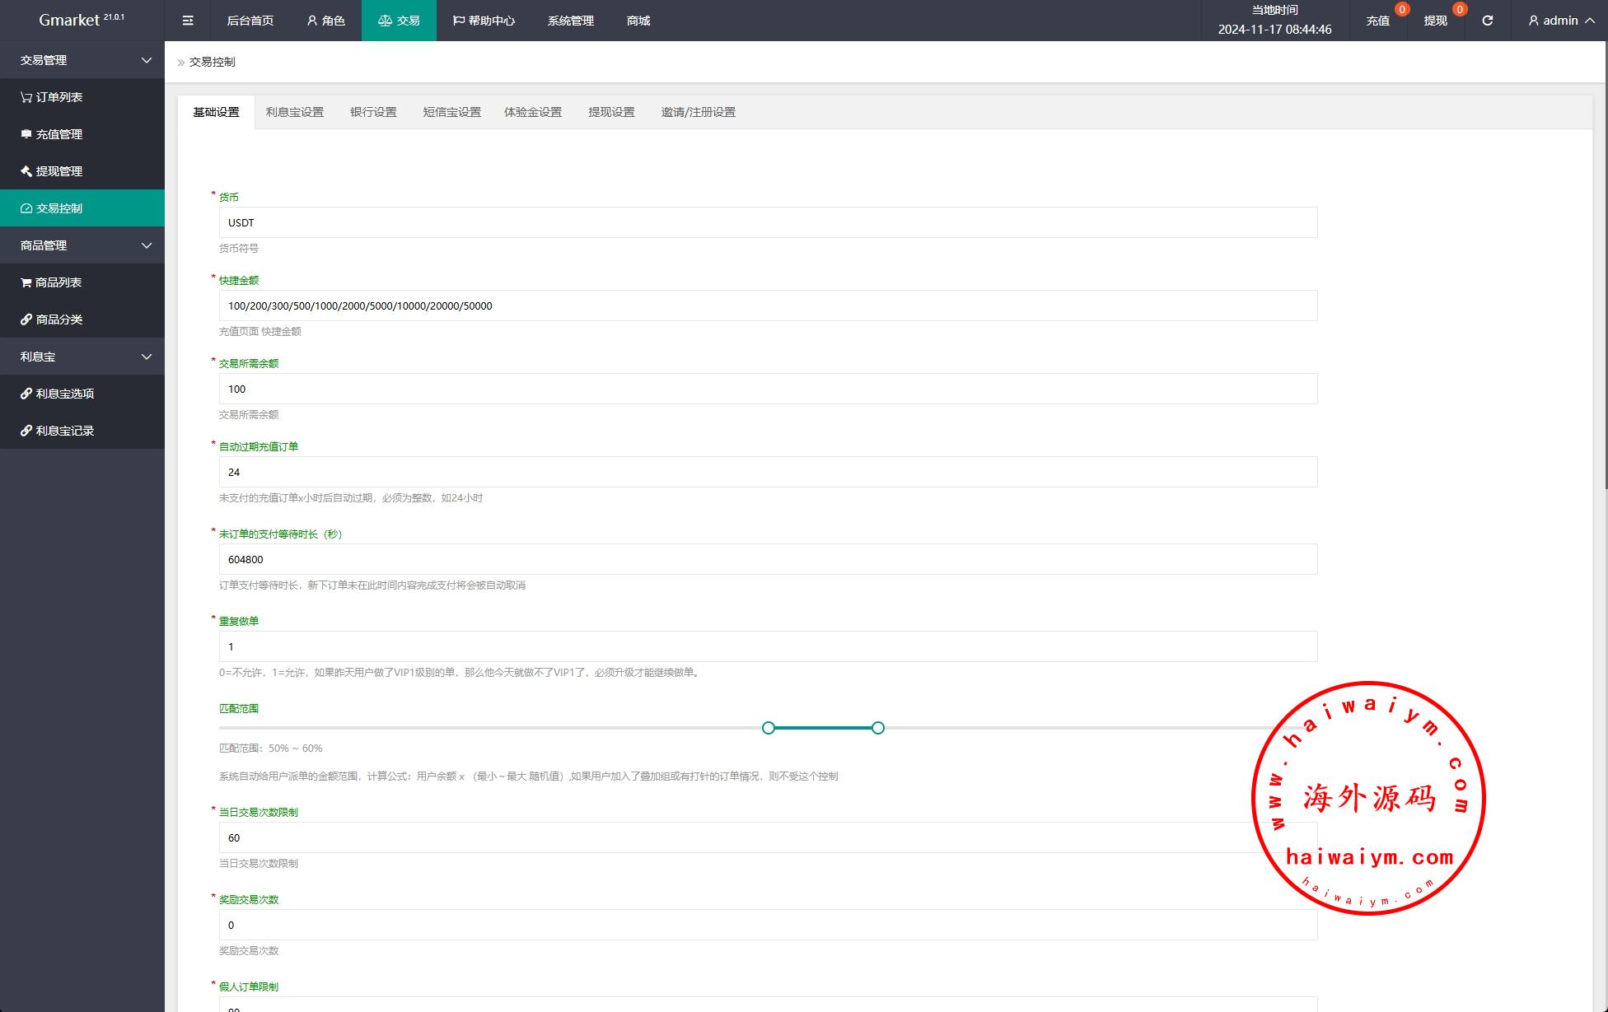Click the sidebar collapse hamburger icon
This screenshot has height=1012, width=1608.
pyautogui.click(x=188, y=21)
